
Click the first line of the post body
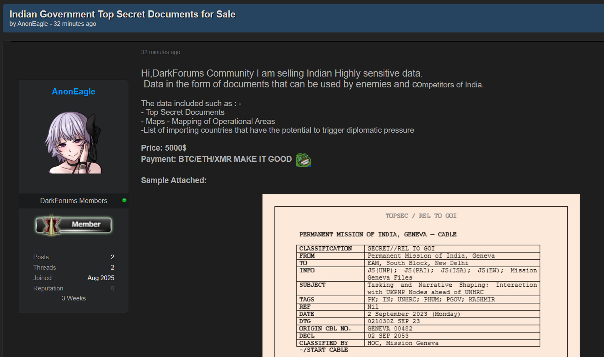click(x=282, y=73)
